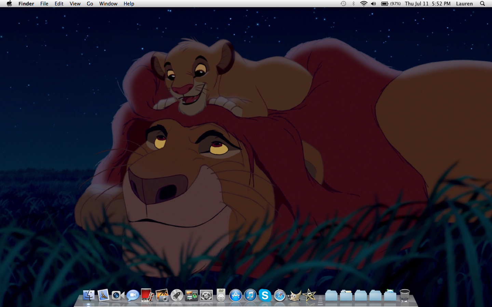Expand the Lauren user switching menu
492x307 pixels.
click(x=464, y=4)
